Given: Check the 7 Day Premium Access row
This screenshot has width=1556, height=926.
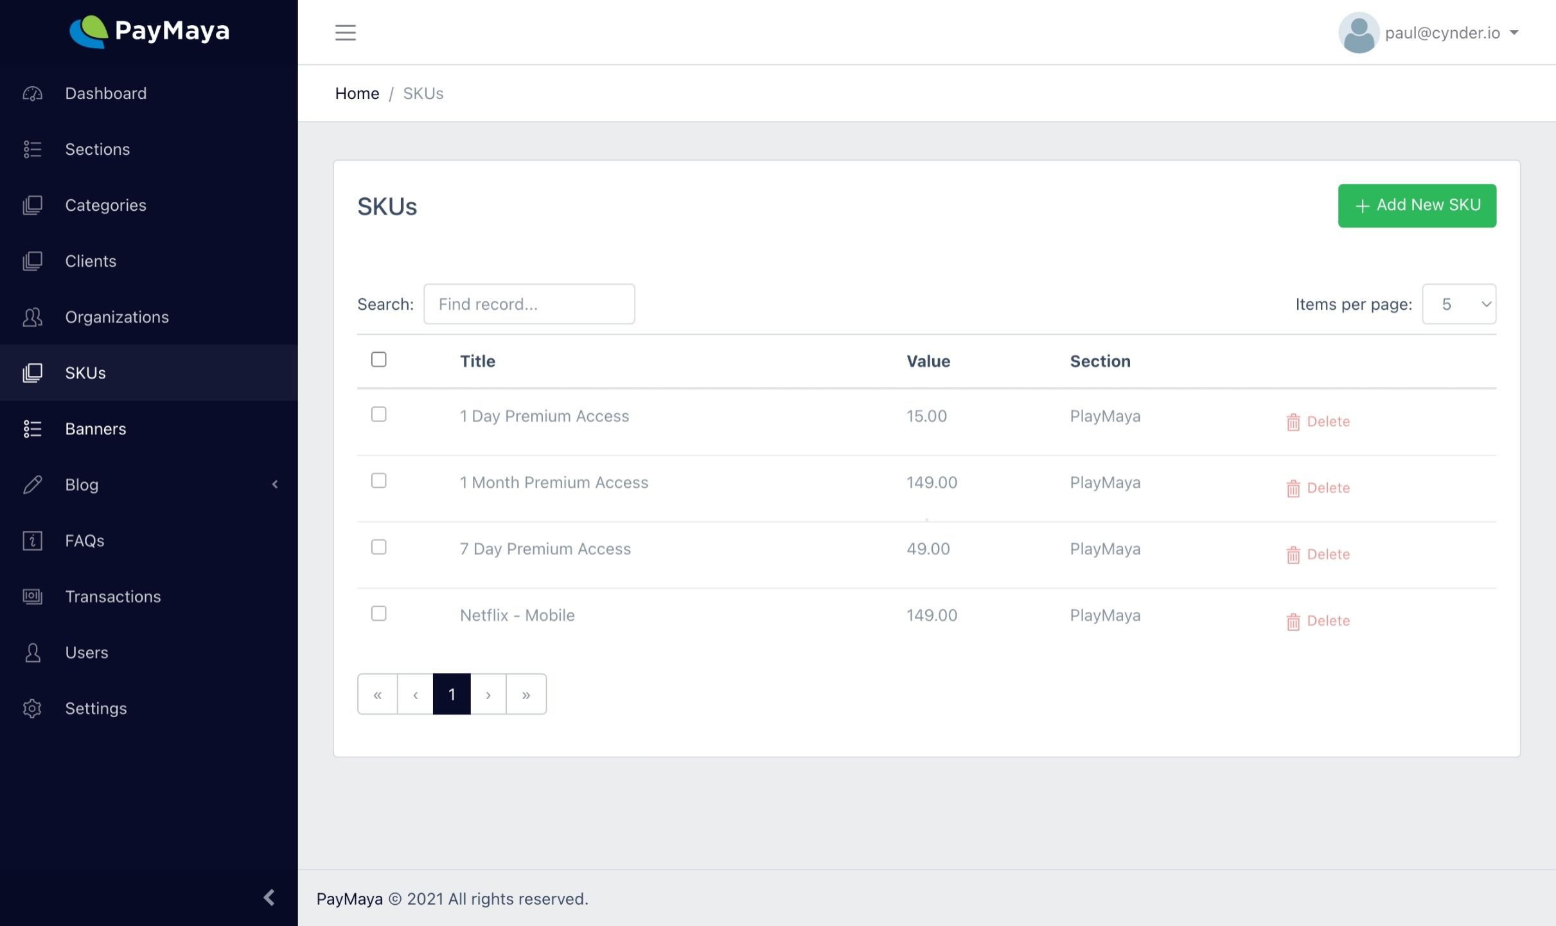Looking at the screenshot, I should coord(379,547).
